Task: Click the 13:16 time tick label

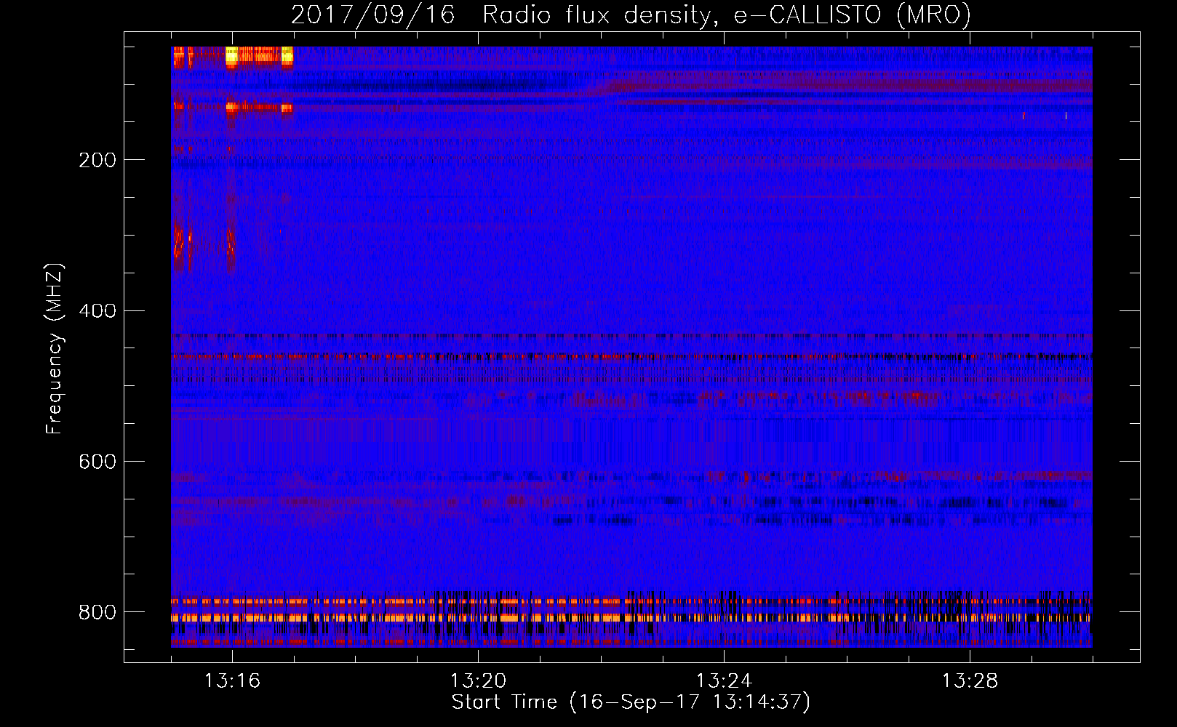Action: point(232,681)
